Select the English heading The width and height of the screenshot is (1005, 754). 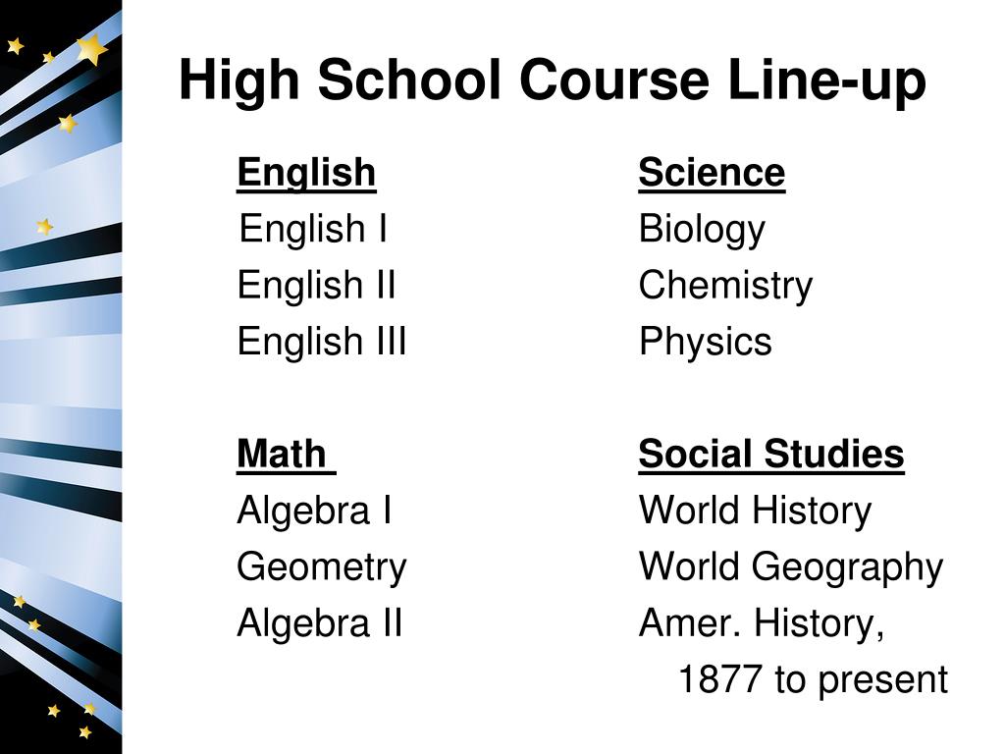306,173
